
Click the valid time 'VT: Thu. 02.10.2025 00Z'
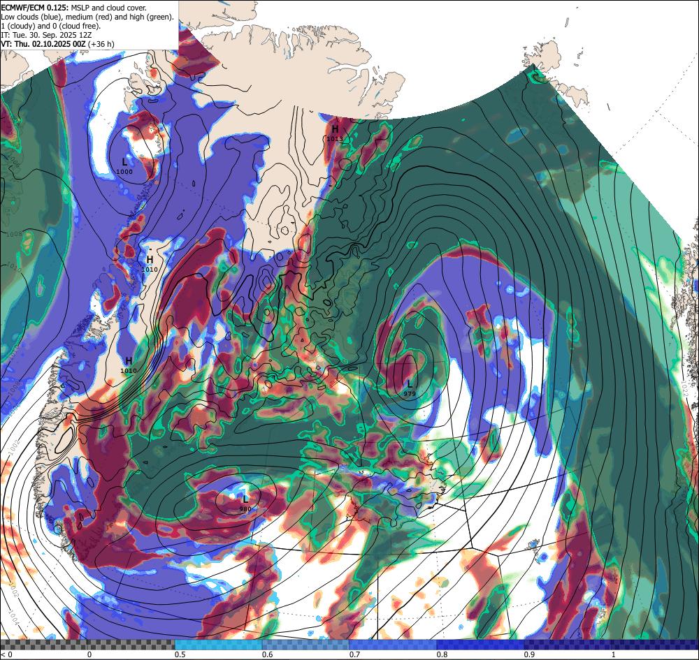click(43, 44)
